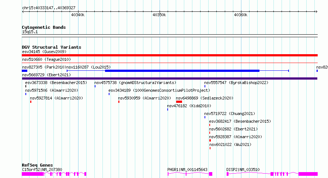Screen dimensions: 328x178
Task: Click the 40340k ruler tick label
Action: (78, 15)
